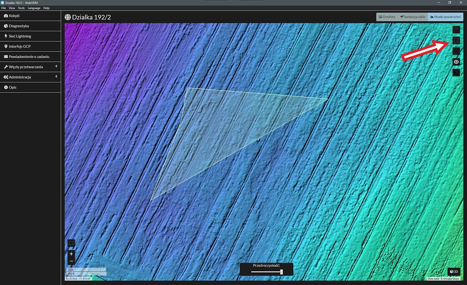Select the Sieć Lightning bolt icon
Viewport: 467px width, 285px height.
pos(5,36)
